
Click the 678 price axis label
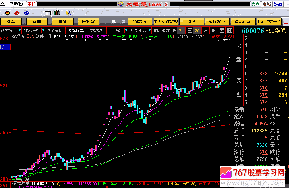(x=4, y=39)
